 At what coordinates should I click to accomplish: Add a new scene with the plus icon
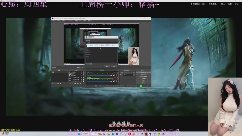tap(53, 83)
